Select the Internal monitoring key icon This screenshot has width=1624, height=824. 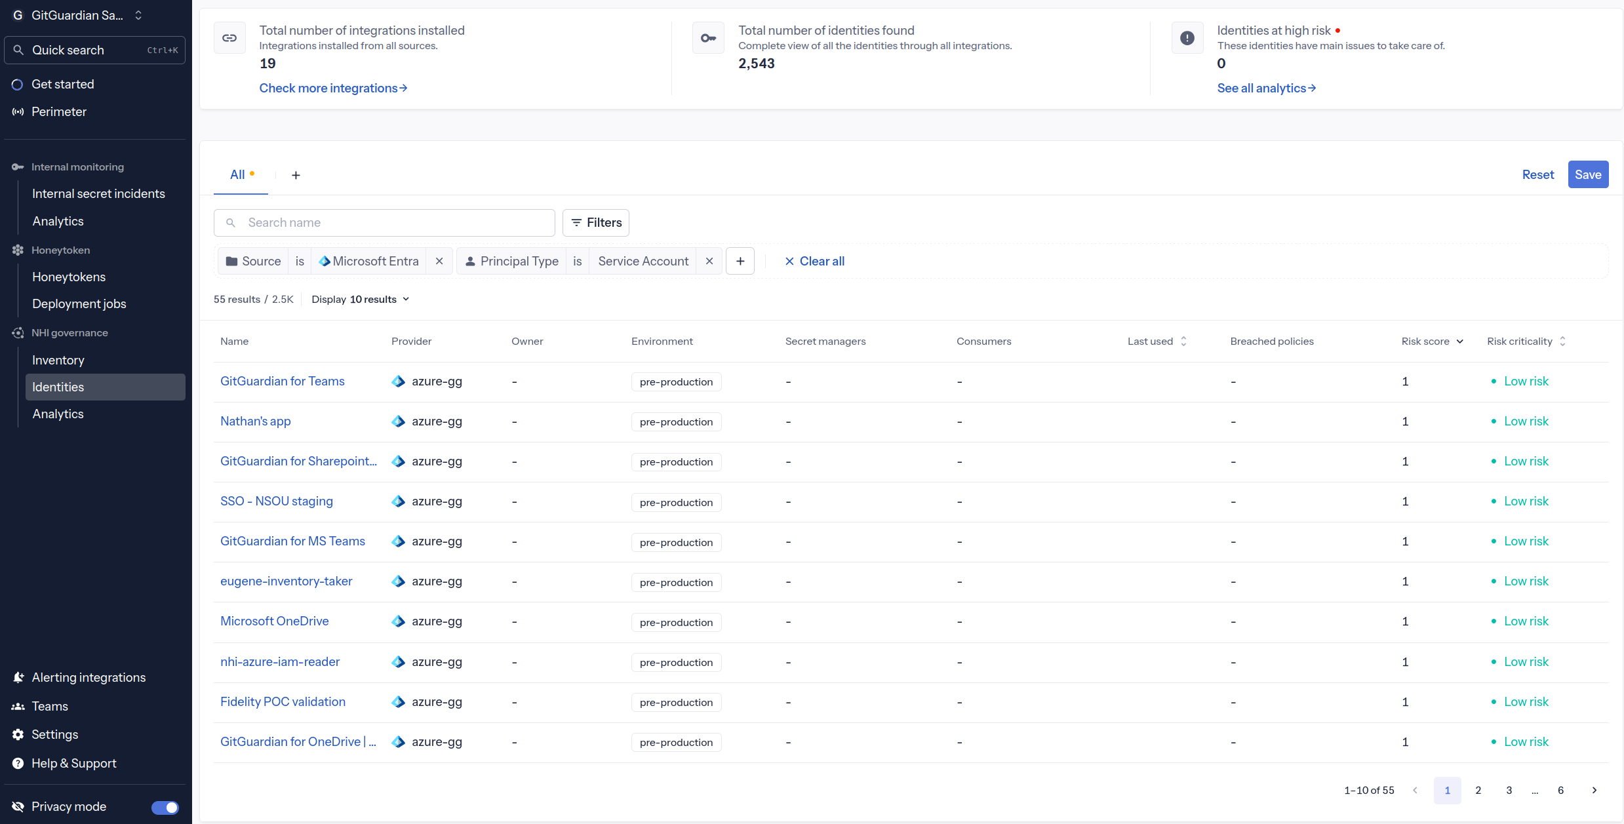click(18, 167)
